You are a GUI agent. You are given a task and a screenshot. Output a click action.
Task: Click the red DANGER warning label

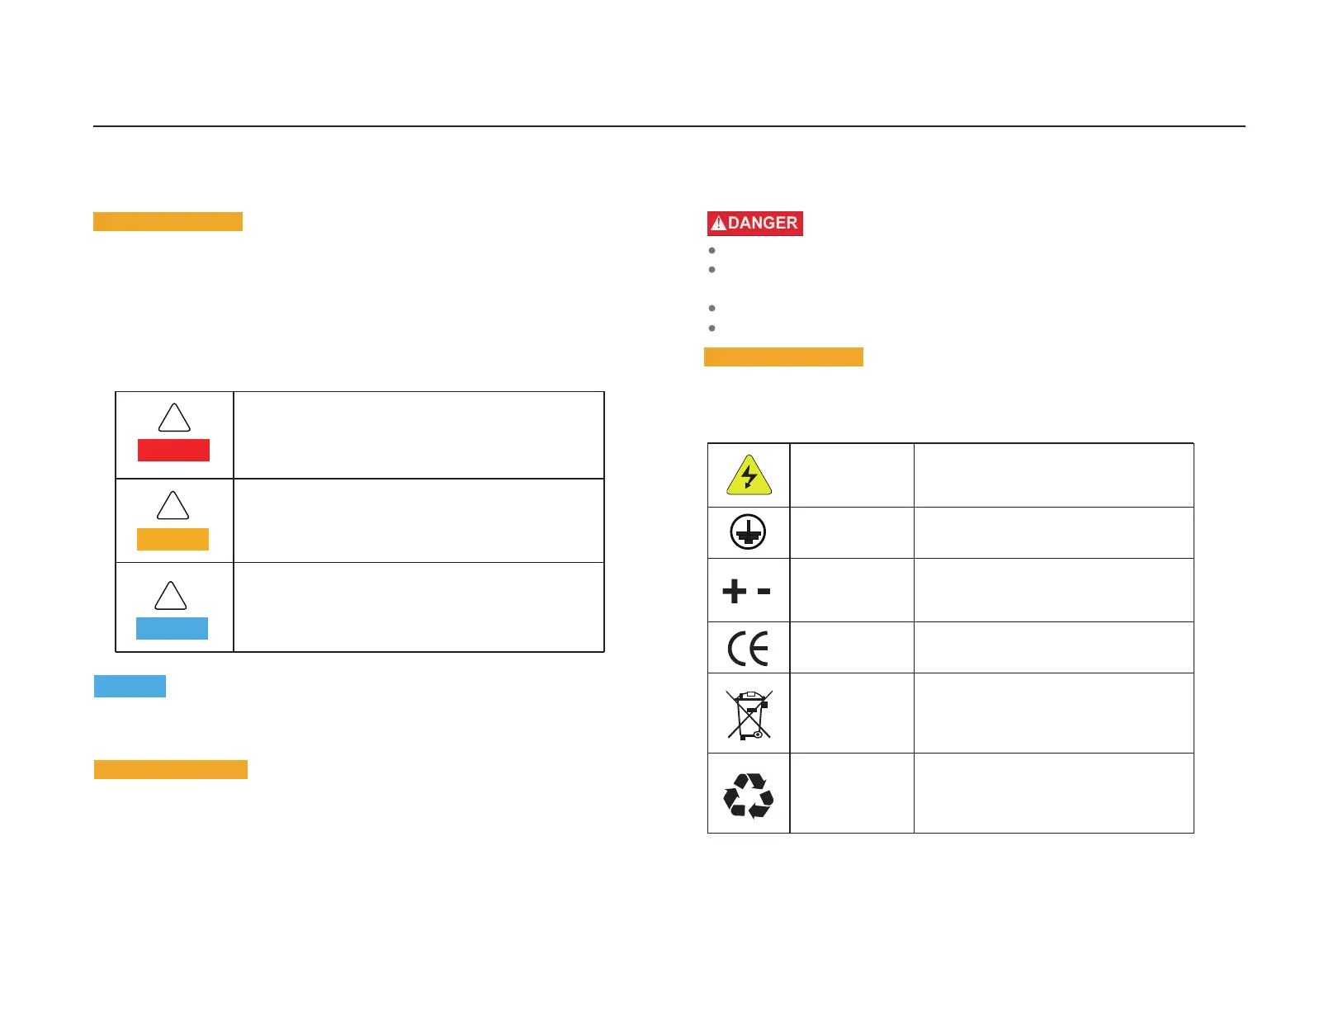[x=754, y=224]
